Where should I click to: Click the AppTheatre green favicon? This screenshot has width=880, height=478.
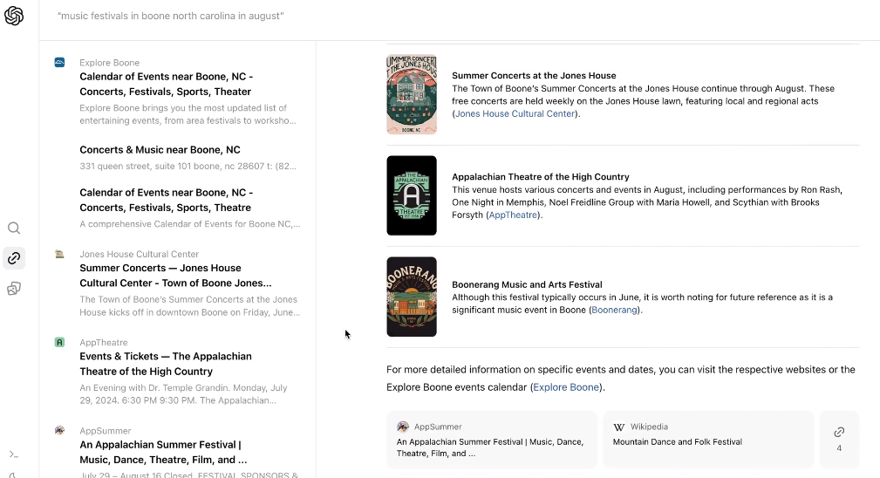tap(59, 342)
